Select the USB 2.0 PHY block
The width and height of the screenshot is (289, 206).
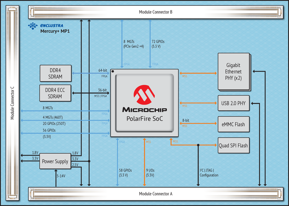[x=234, y=103]
